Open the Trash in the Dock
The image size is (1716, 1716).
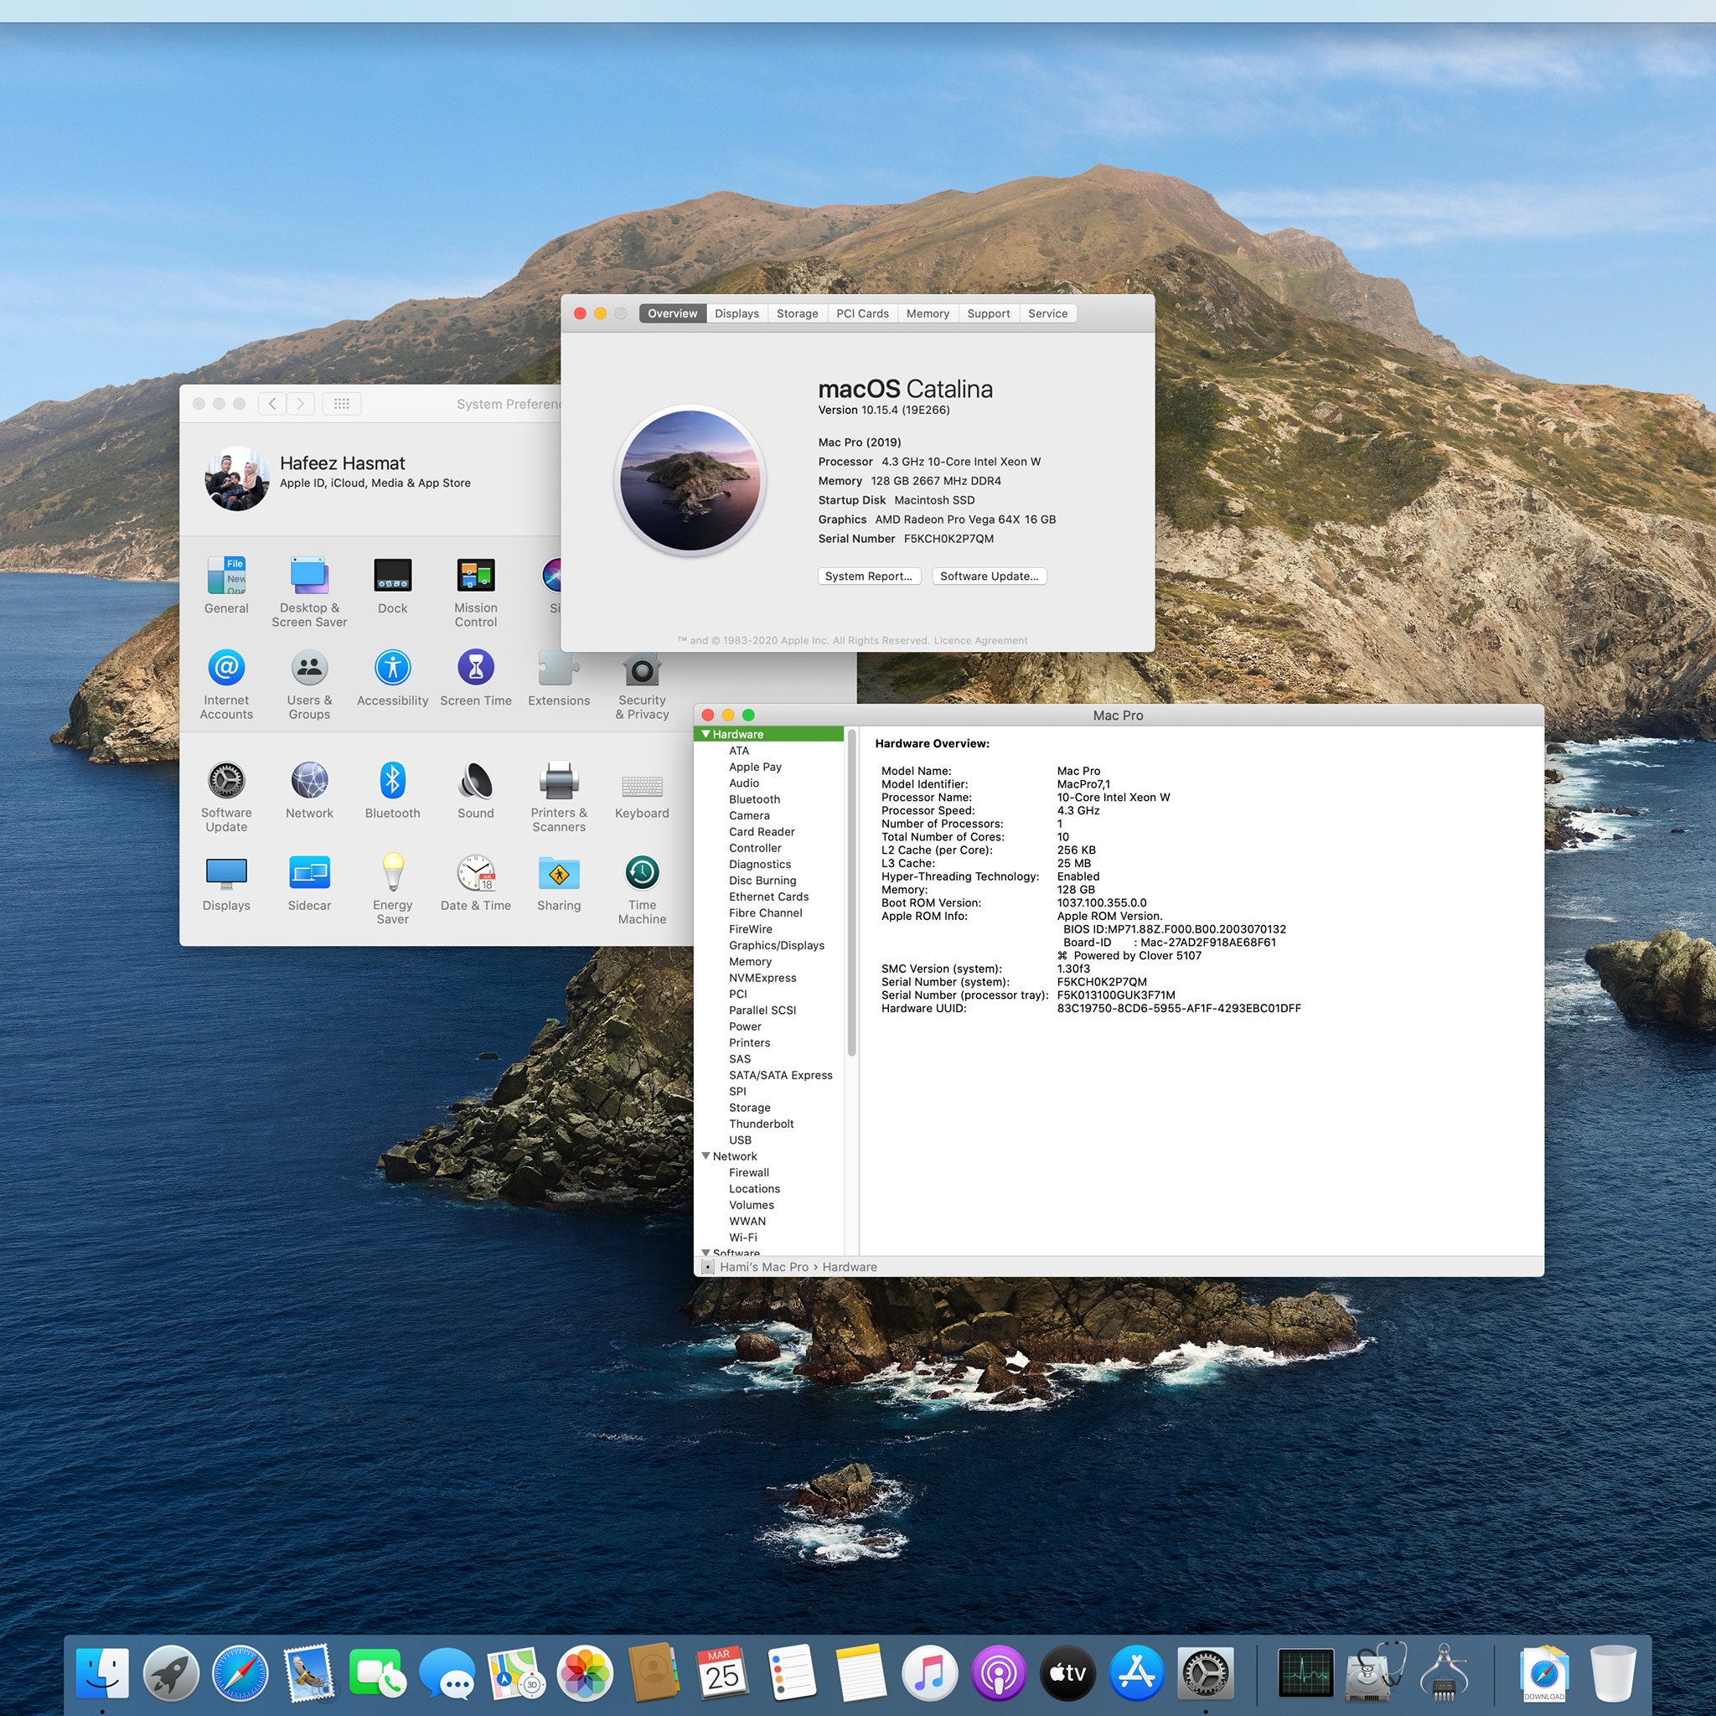click(x=1613, y=1673)
